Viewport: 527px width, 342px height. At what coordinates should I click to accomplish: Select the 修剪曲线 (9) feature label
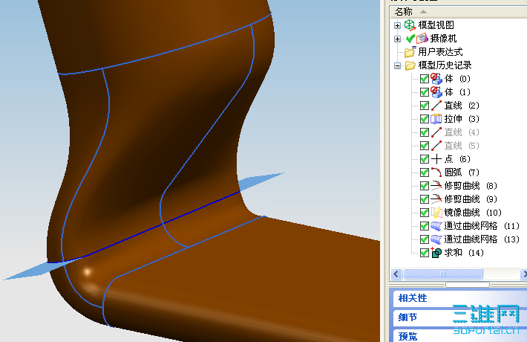pos(471,199)
